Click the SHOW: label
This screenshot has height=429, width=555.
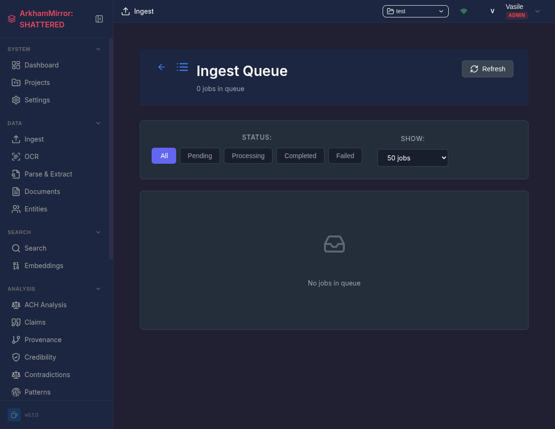412,139
